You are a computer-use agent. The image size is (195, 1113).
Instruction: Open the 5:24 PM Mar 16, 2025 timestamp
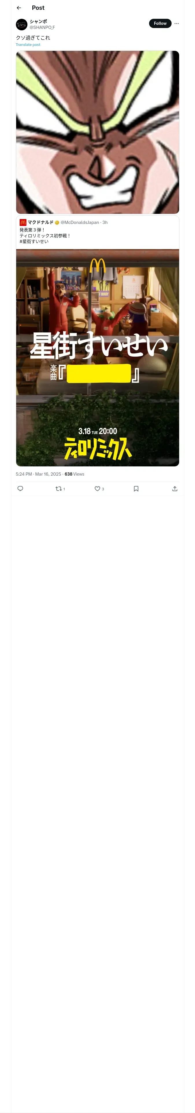[x=38, y=474]
